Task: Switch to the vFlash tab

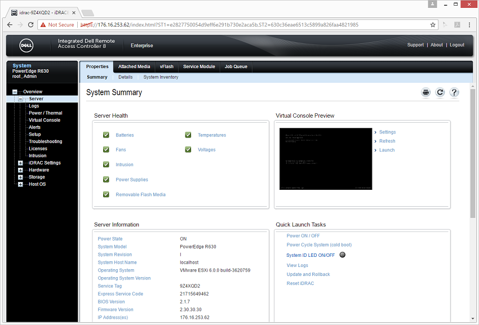Action: (166, 66)
